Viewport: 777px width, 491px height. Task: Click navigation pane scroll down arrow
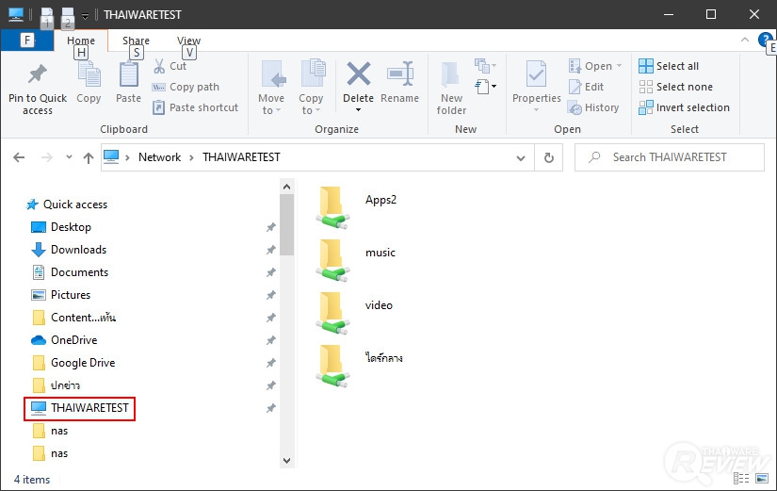[x=286, y=460]
